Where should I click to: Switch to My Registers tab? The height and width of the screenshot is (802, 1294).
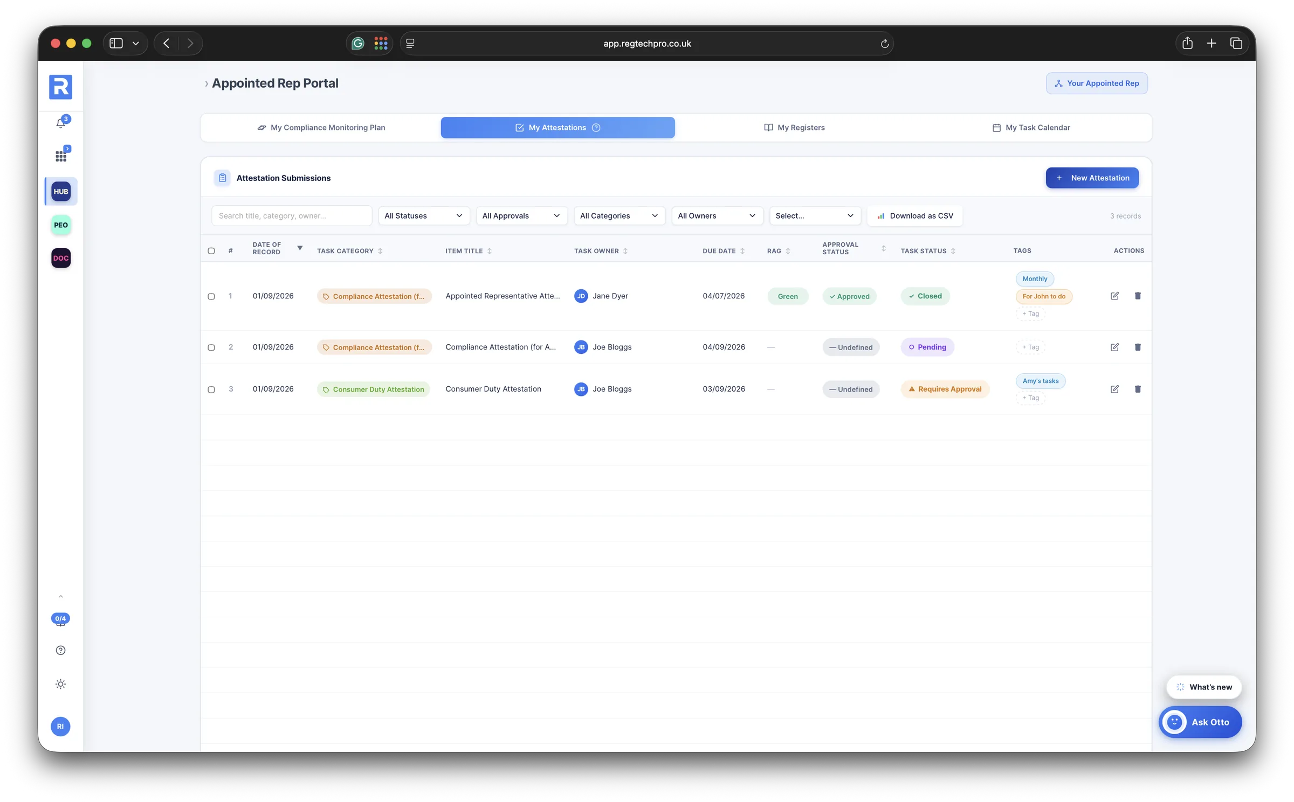(794, 128)
